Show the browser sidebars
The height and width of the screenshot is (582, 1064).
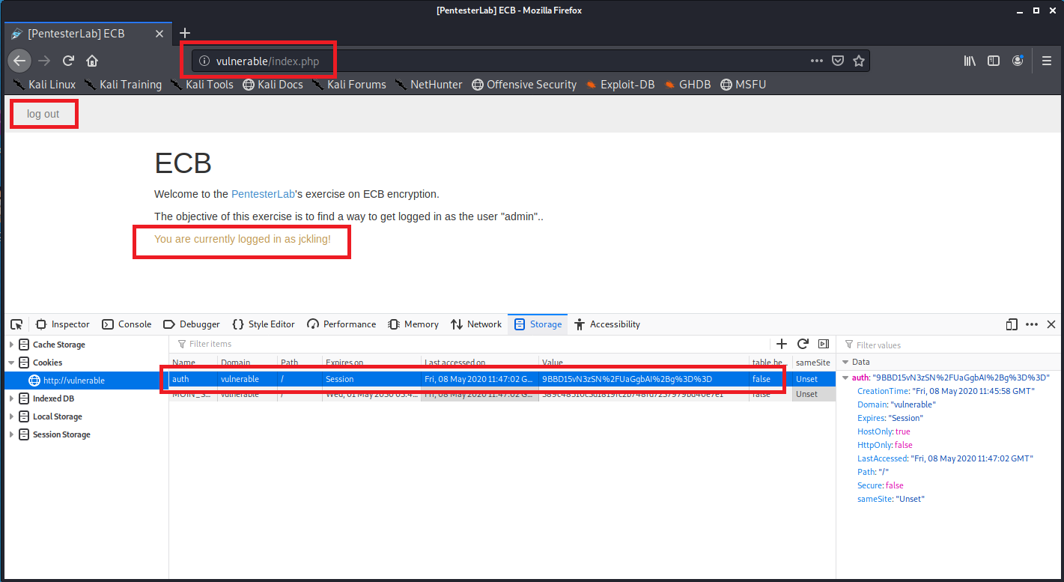click(994, 61)
